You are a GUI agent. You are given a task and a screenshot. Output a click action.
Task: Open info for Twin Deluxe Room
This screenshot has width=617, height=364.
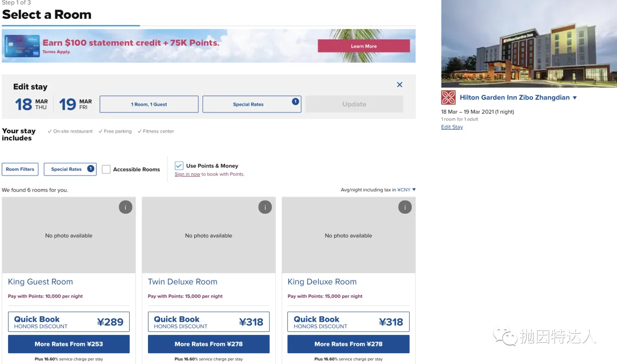265,207
